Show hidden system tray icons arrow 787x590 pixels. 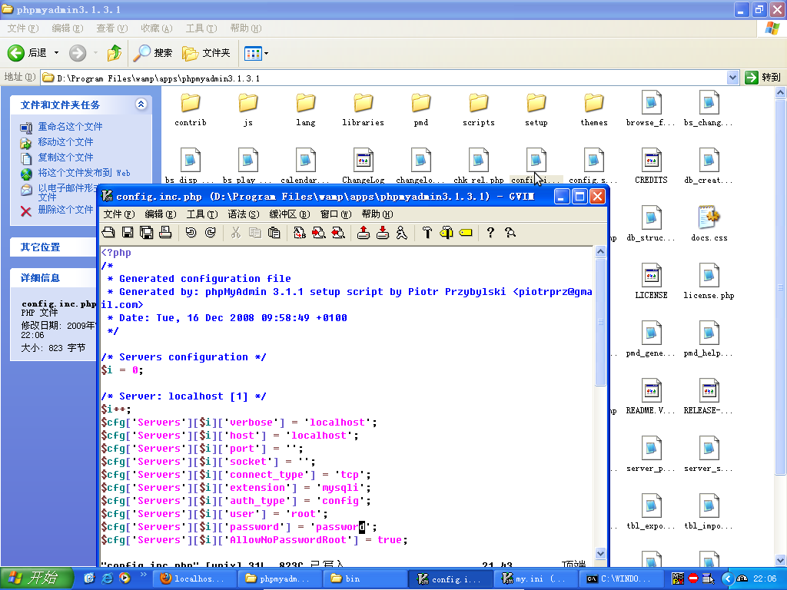click(729, 578)
